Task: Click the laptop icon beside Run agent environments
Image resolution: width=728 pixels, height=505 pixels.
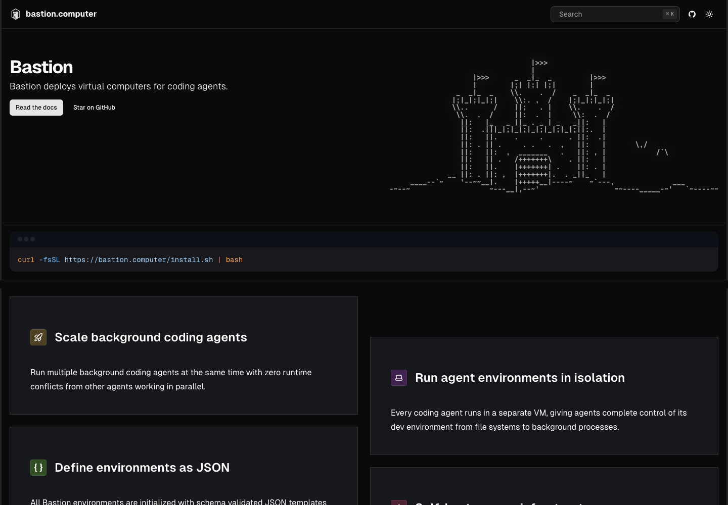Action: pyautogui.click(x=399, y=378)
